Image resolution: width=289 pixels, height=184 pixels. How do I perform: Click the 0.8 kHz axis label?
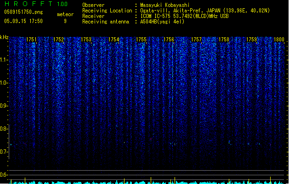tap(4, 129)
